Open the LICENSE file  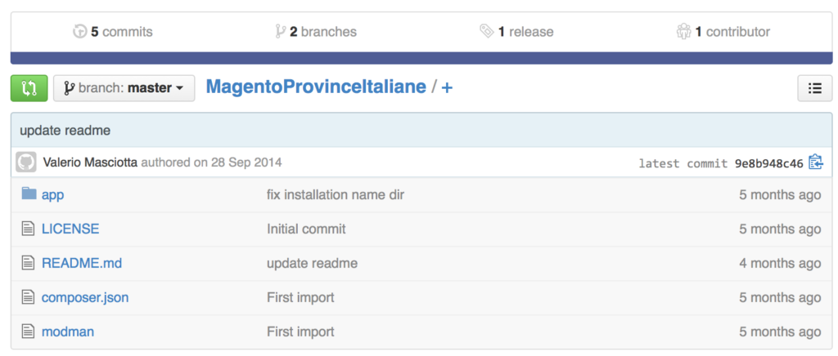[x=70, y=229]
